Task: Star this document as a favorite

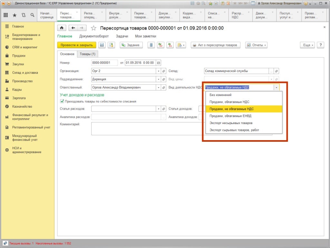Action: [x=94, y=28]
